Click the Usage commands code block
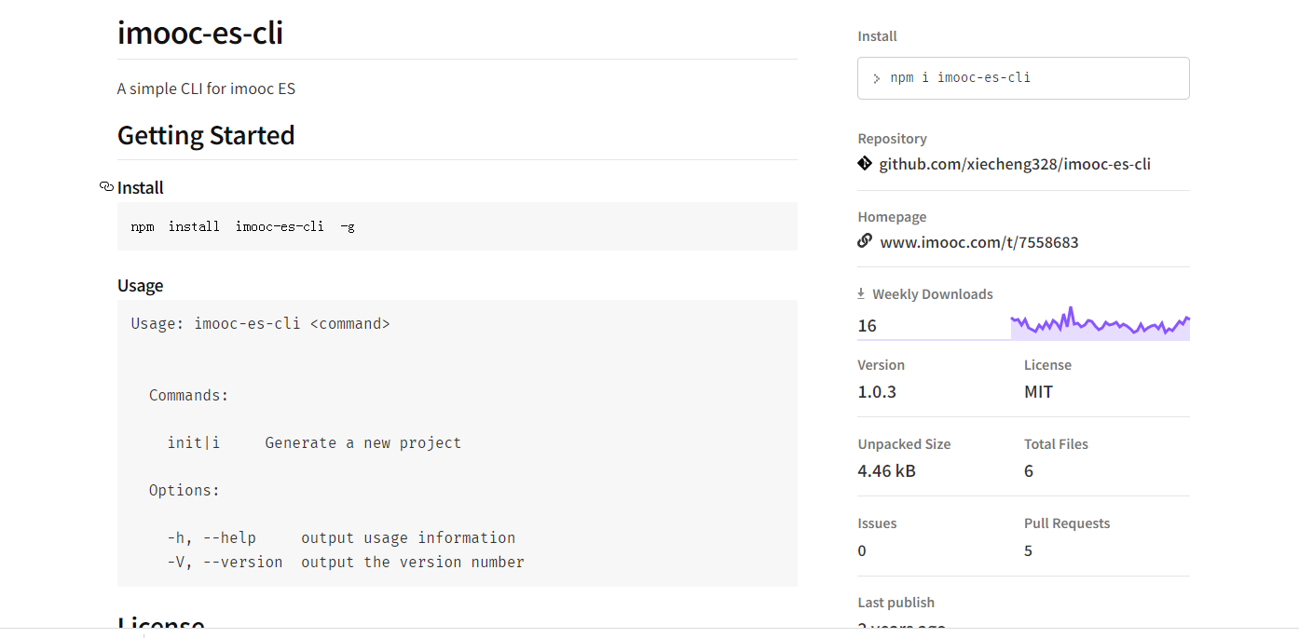The image size is (1299, 638). pos(457,442)
